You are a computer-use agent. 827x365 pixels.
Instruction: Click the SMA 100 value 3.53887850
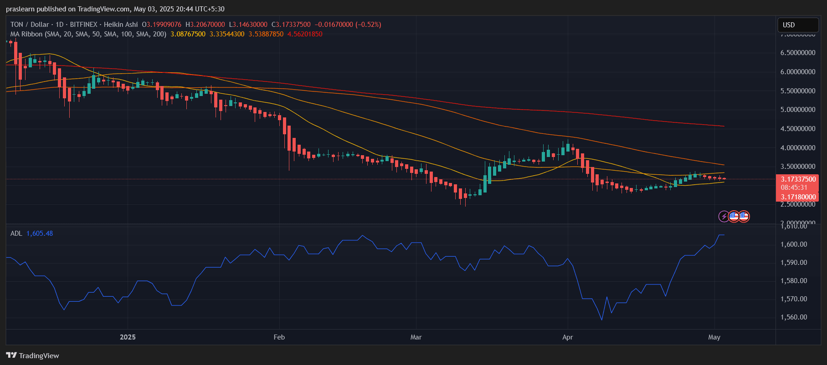point(266,34)
